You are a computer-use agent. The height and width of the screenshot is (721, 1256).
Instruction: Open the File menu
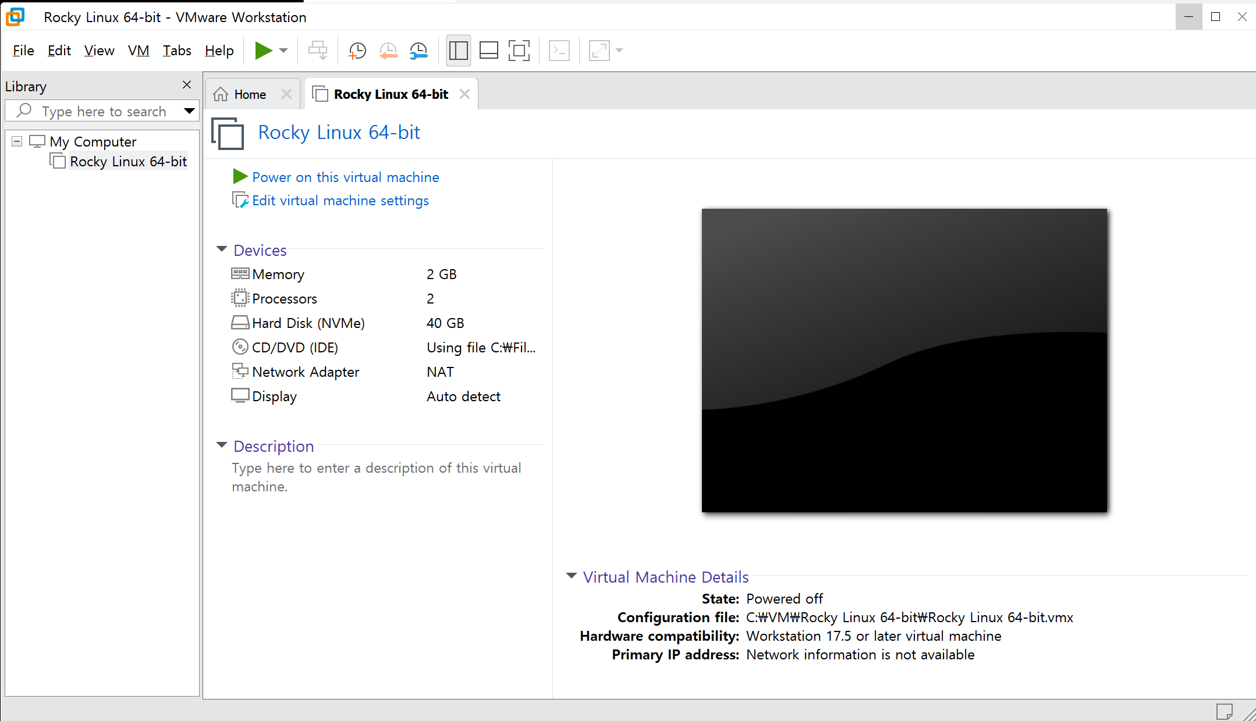point(23,51)
